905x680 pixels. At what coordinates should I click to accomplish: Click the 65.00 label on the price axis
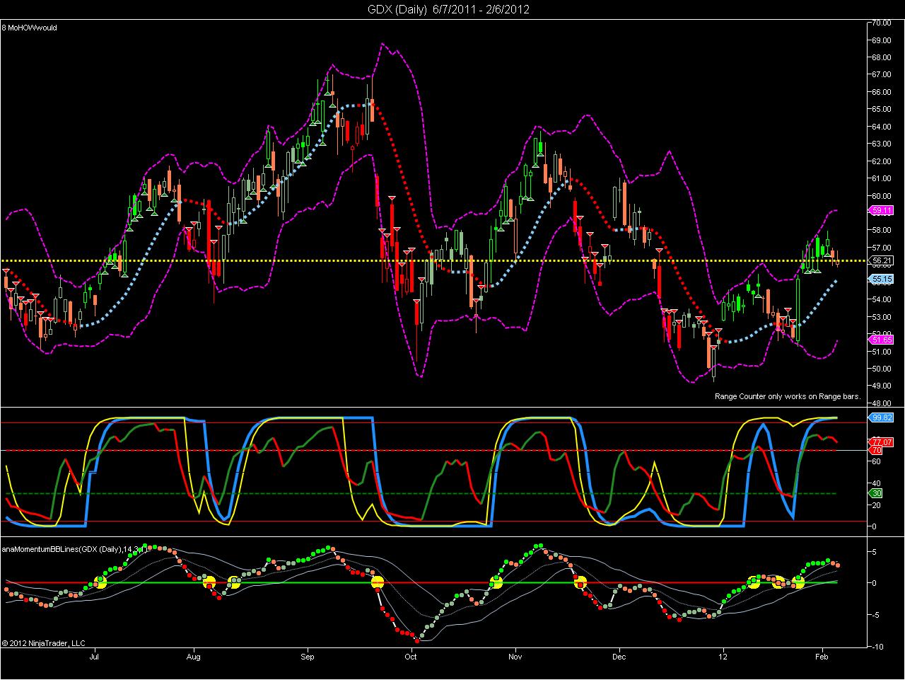pyautogui.click(x=881, y=109)
